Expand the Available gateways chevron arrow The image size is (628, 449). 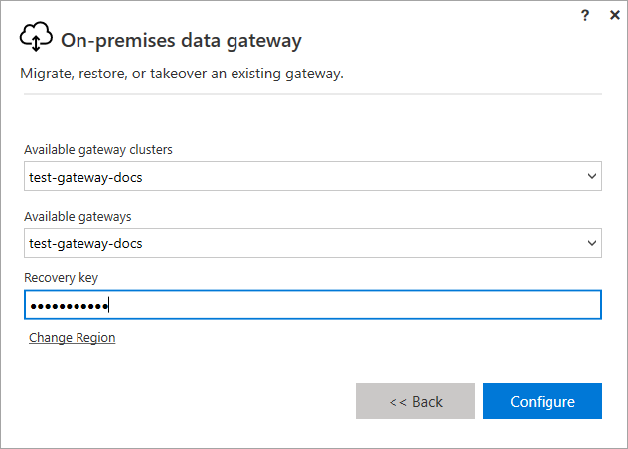point(592,242)
